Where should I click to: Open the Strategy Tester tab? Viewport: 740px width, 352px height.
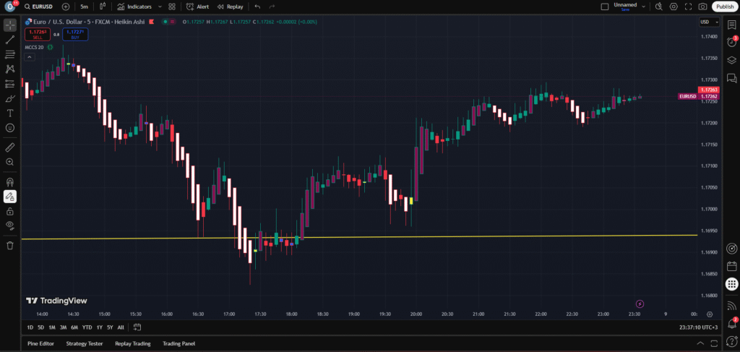coord(85,343)
